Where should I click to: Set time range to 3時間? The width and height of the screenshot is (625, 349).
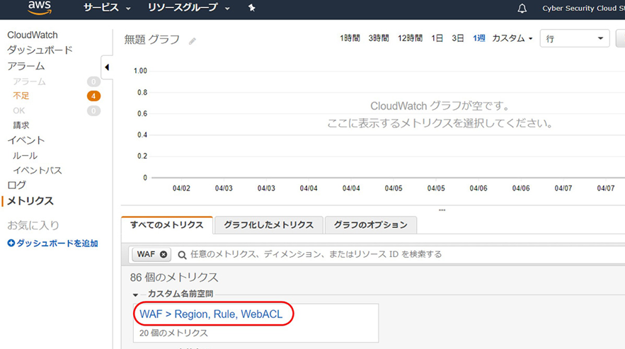tap(378, 38)
